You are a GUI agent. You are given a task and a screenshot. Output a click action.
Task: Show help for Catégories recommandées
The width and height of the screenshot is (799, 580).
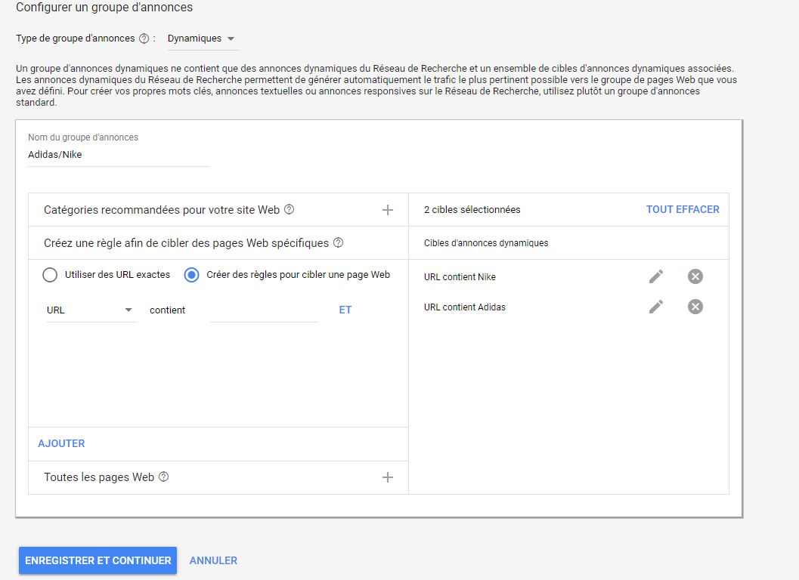[289, 210]
